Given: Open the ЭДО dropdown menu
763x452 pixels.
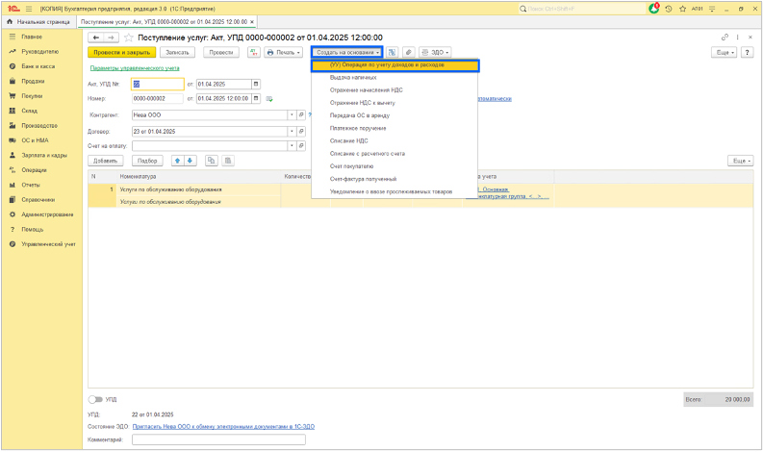Looking at the screenshot, I should [x=437, y=52].
